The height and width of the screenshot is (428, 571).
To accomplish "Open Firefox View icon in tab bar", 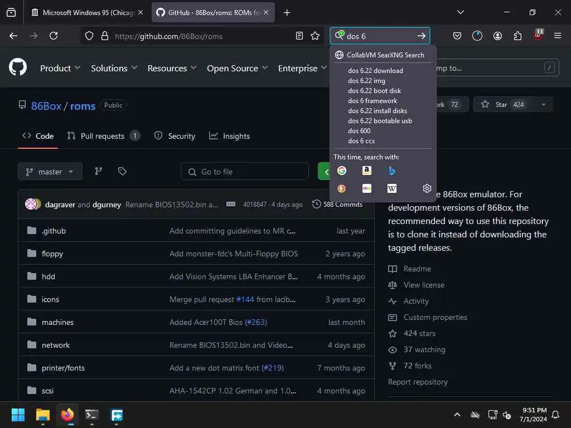I will coord(11,12).
